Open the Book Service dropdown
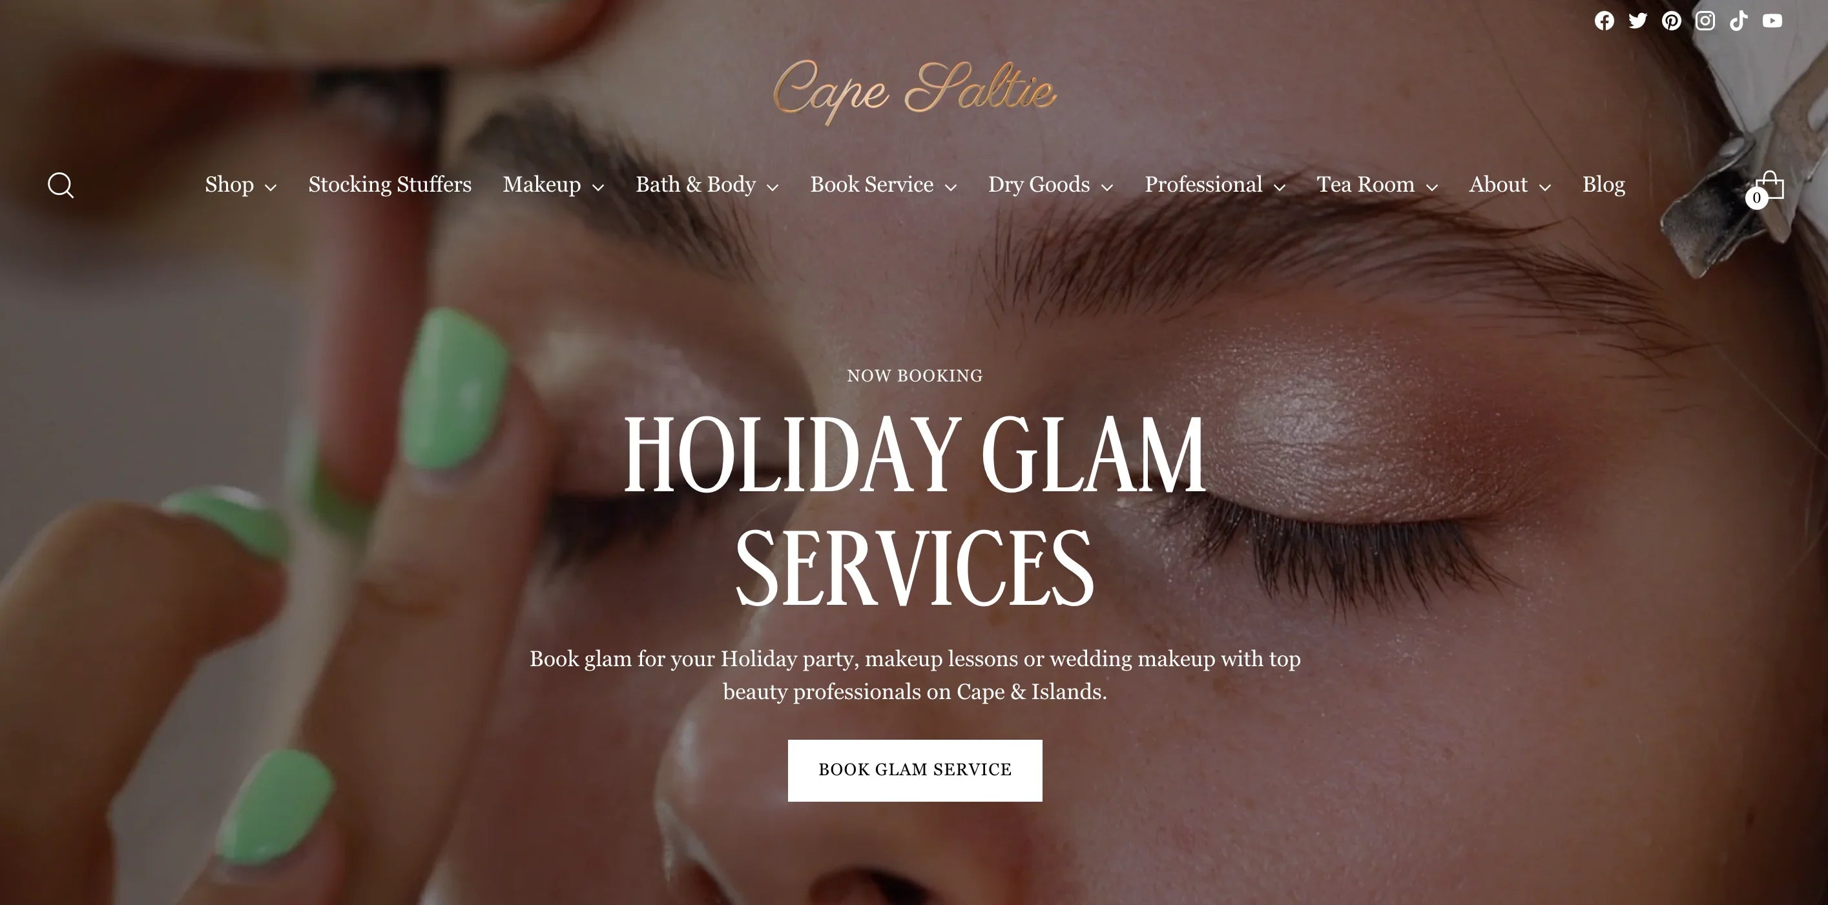 [884, 185]
